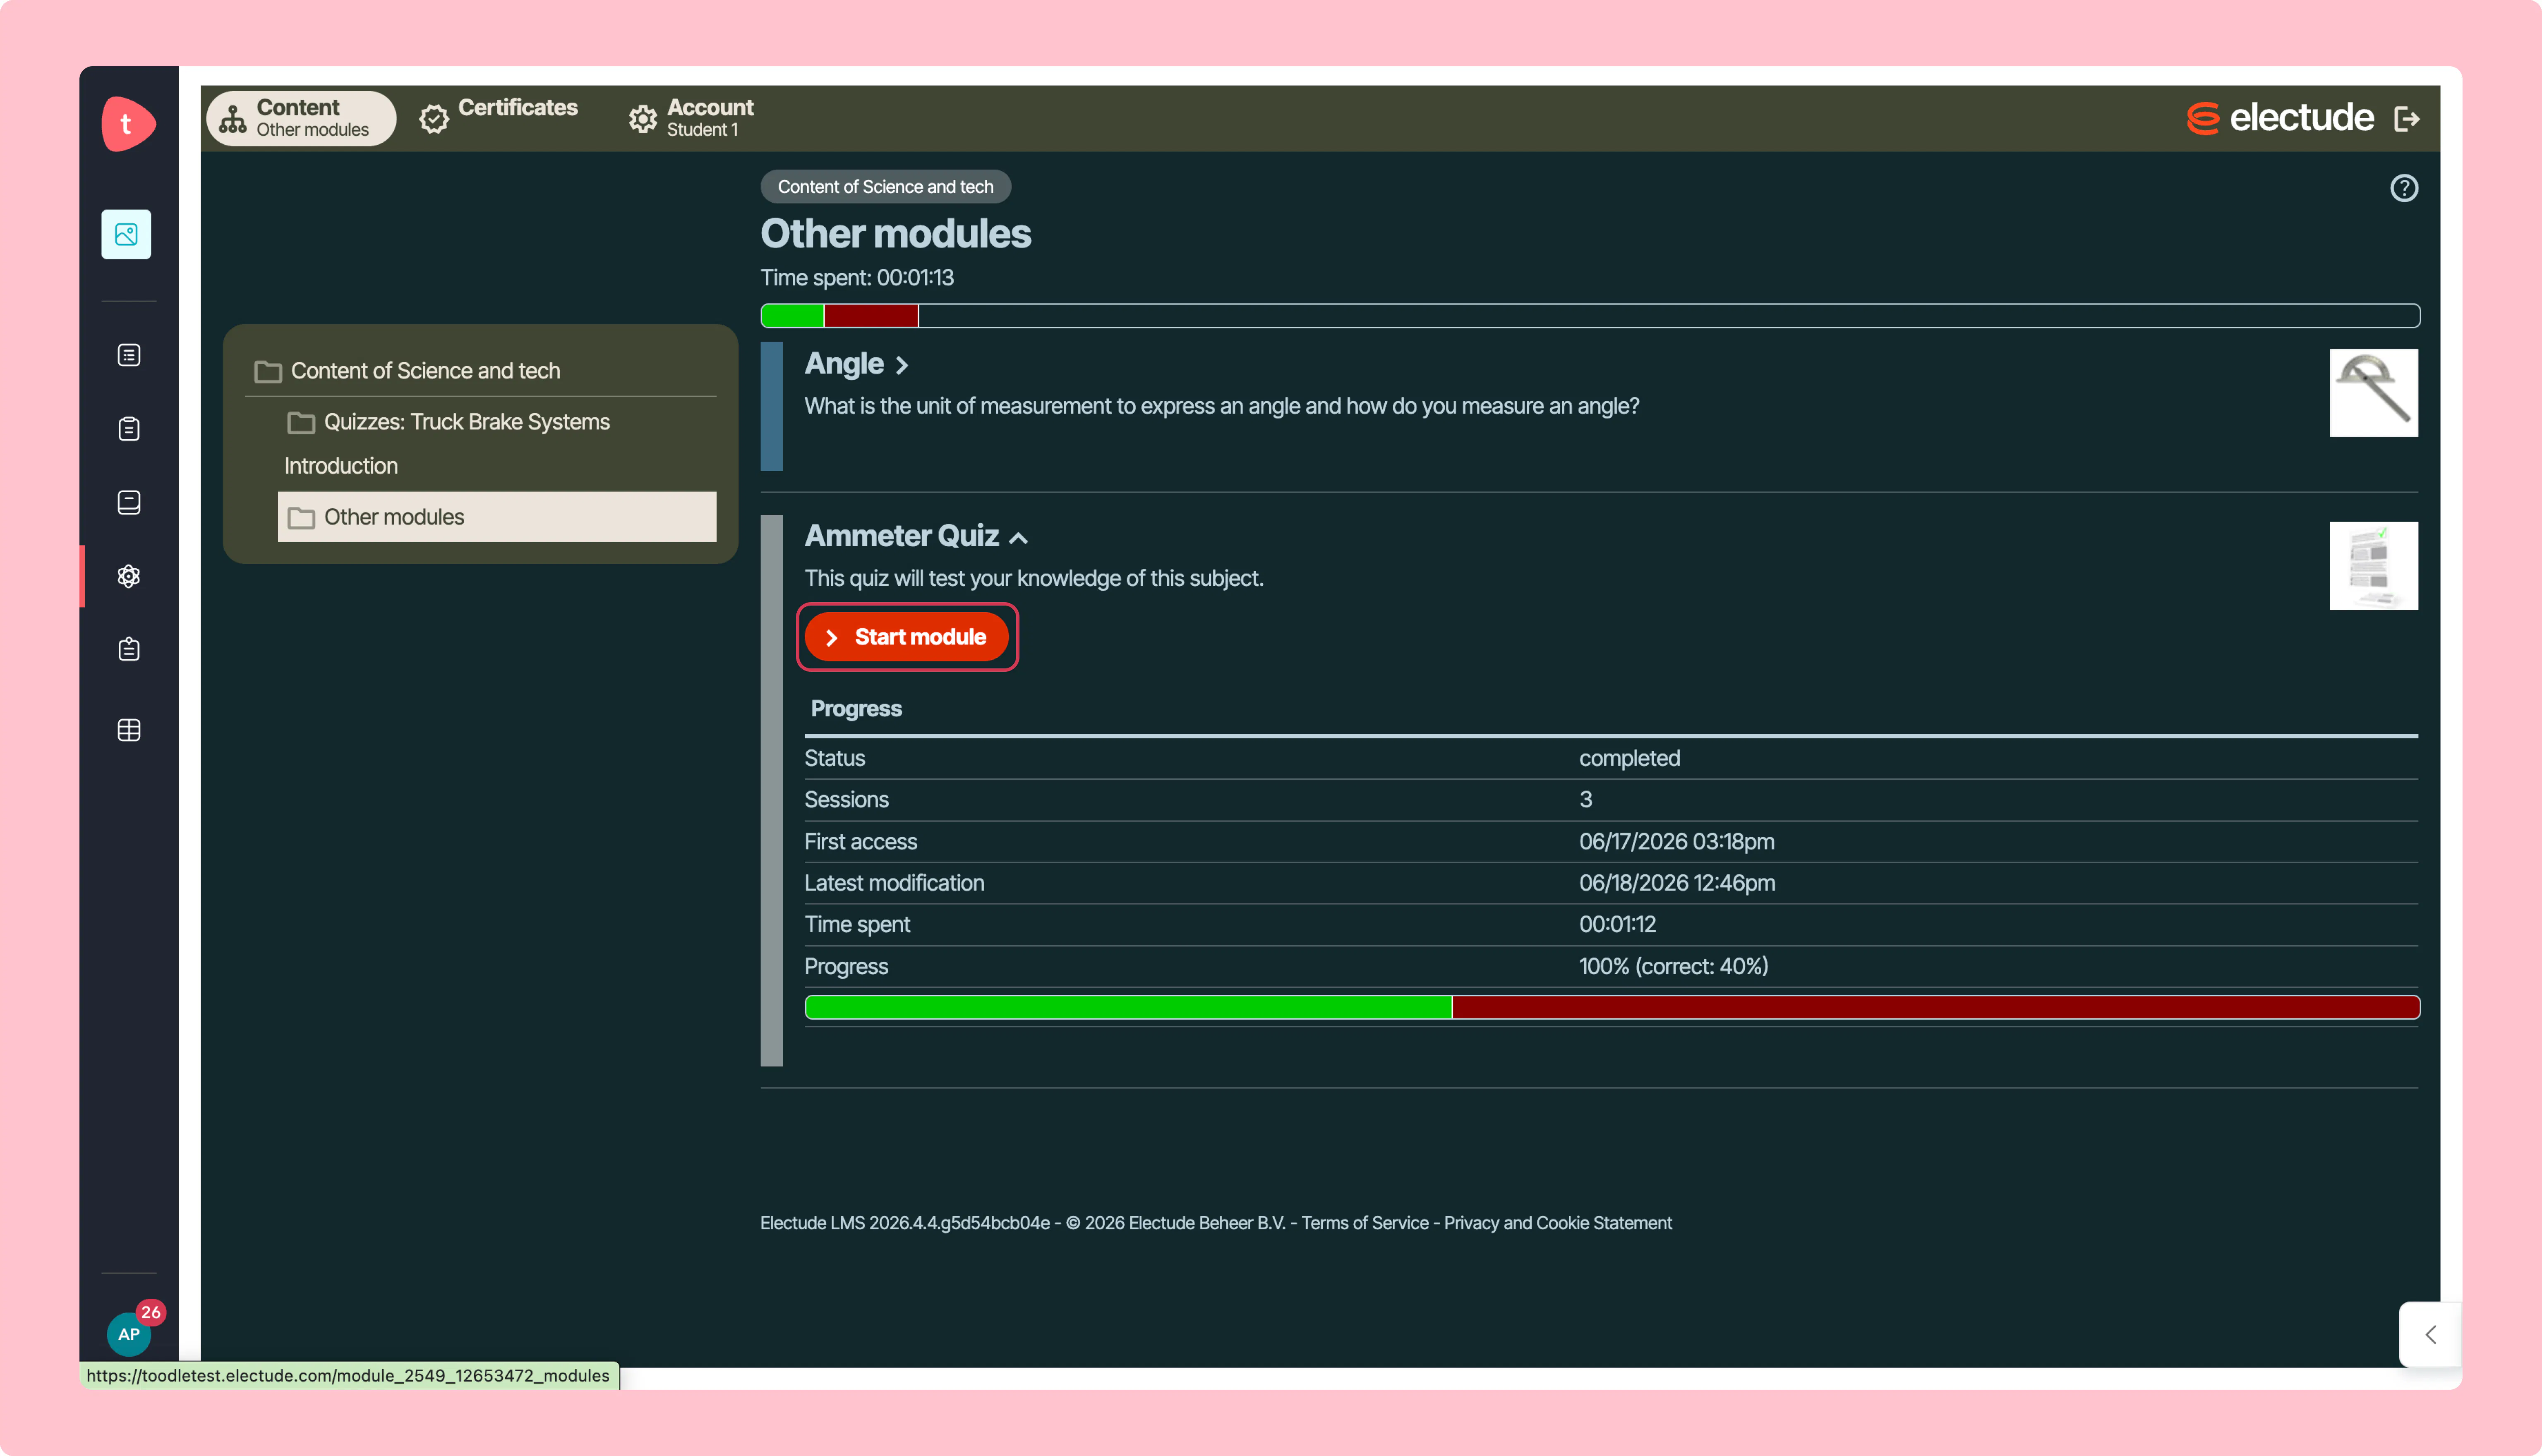Click the folder icon beside Other modules
This screenshot has width=2542, height=1456.
(301, 518)
